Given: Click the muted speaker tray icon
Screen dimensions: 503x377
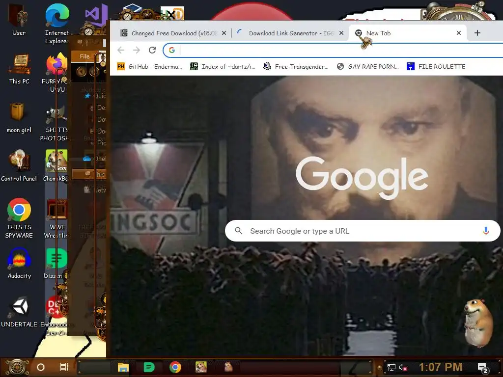Looking at the screenshot, I should tap(403, 367).
